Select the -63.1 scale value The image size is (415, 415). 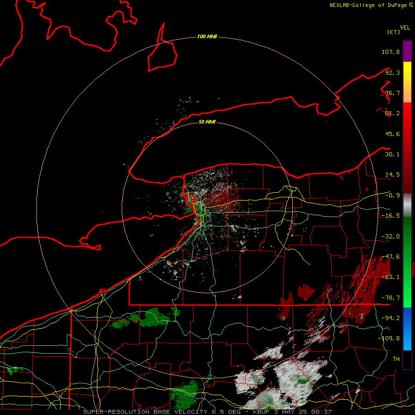(391, 277)
